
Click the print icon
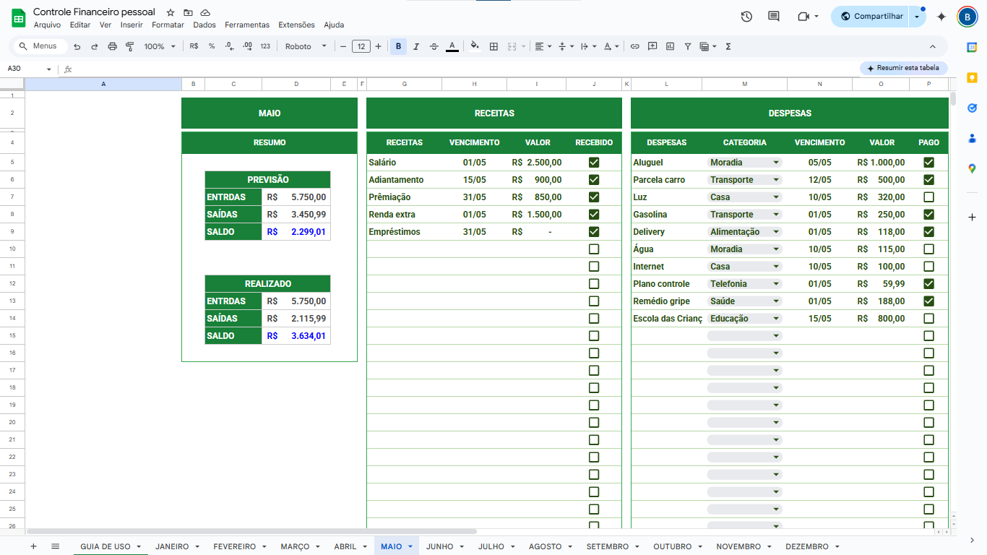[112, 46]
